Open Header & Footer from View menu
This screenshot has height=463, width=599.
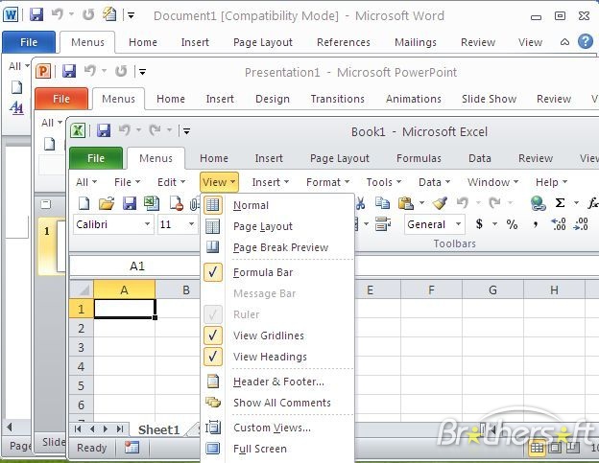(x=278, y=382)
